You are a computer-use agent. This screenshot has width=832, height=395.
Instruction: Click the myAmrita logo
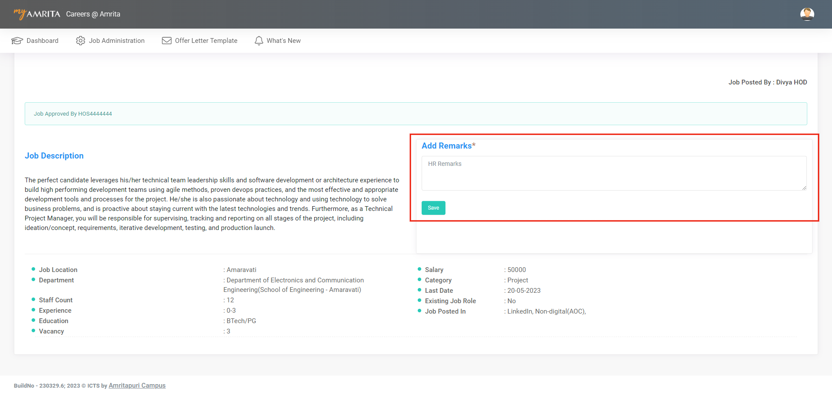(x=37, y=14)
